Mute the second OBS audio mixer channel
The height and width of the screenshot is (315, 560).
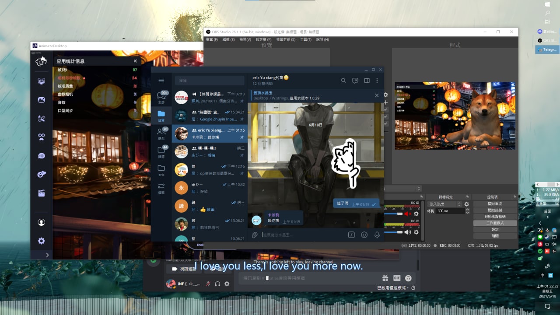point(407,232)
